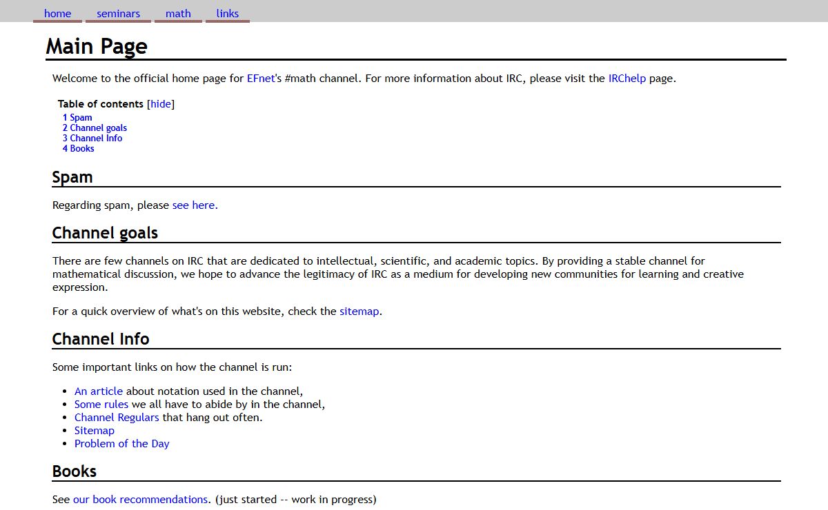Open 'our book recommendations' link

140,500
